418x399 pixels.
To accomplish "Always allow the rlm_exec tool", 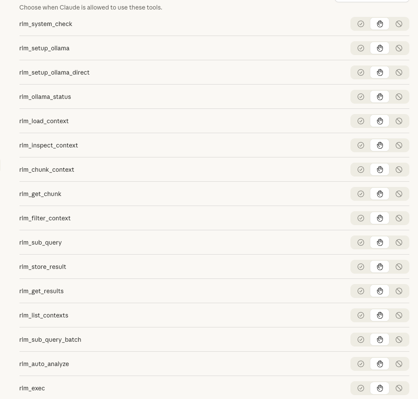I will tap(361, 388).
